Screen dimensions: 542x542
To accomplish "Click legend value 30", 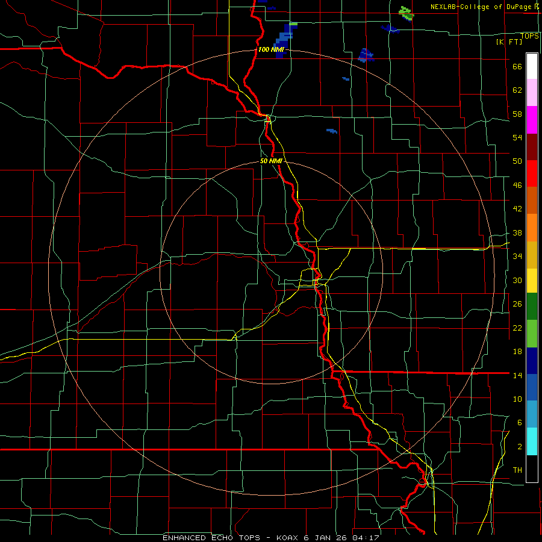I will [517, 280].
